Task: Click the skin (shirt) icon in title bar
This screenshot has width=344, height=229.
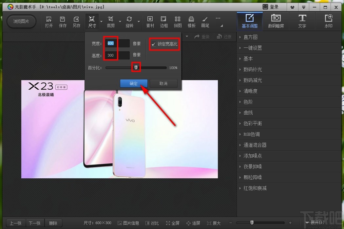Action: point(292,7)
